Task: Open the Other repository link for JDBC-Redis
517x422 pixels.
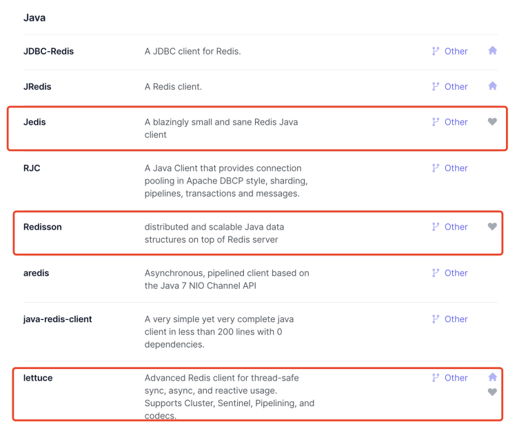Action: point(456,52)
